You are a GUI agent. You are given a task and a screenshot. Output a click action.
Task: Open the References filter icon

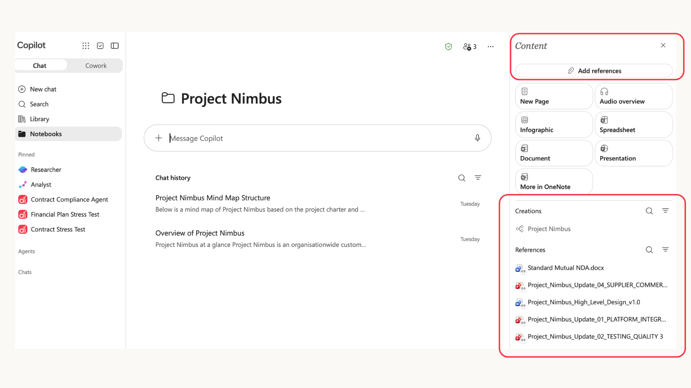tap(665, 249)
